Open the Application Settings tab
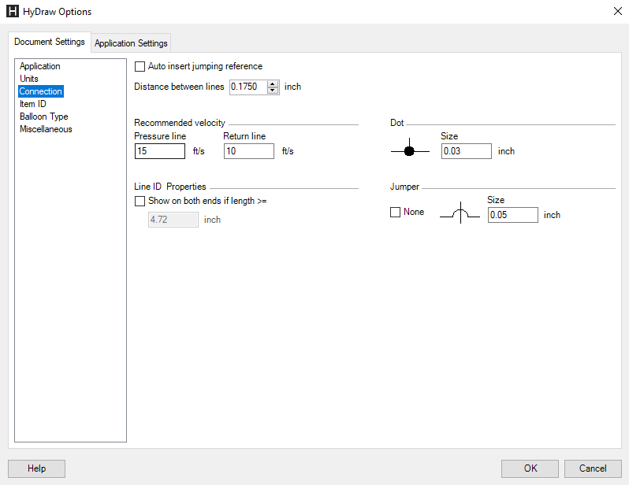 coord(131,43)
